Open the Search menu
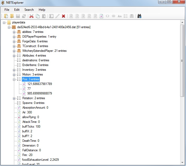 29,10
